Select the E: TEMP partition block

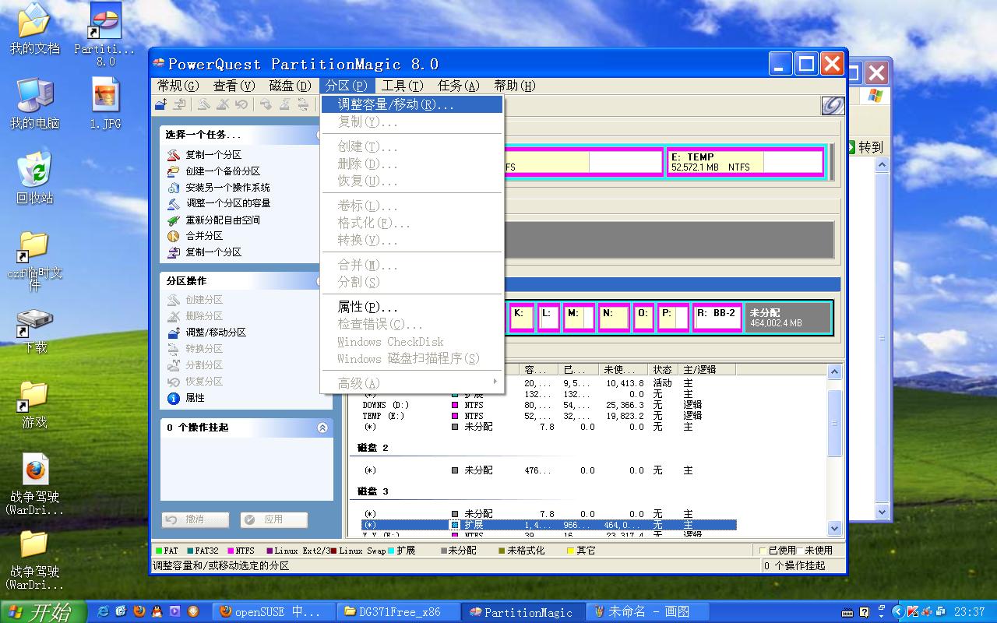pyautogui.click(x=745, y=162)
